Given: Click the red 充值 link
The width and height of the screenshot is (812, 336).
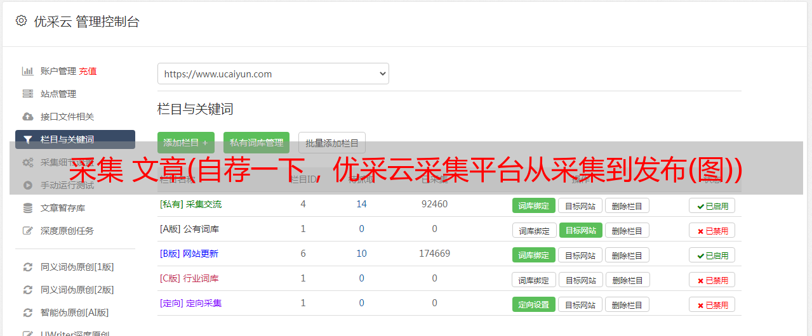Looking at the screenshot, I should pyautogui.click(x=88, y=71).
